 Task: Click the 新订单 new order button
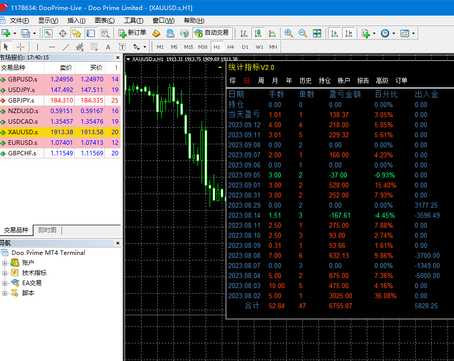point(133,33)
